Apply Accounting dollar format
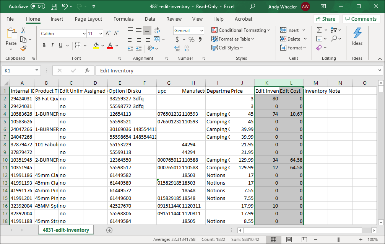The width and height of the screenshot is (385, 244). [x=177, y=39]
